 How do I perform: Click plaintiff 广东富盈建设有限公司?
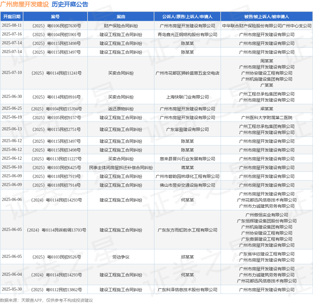187,129
